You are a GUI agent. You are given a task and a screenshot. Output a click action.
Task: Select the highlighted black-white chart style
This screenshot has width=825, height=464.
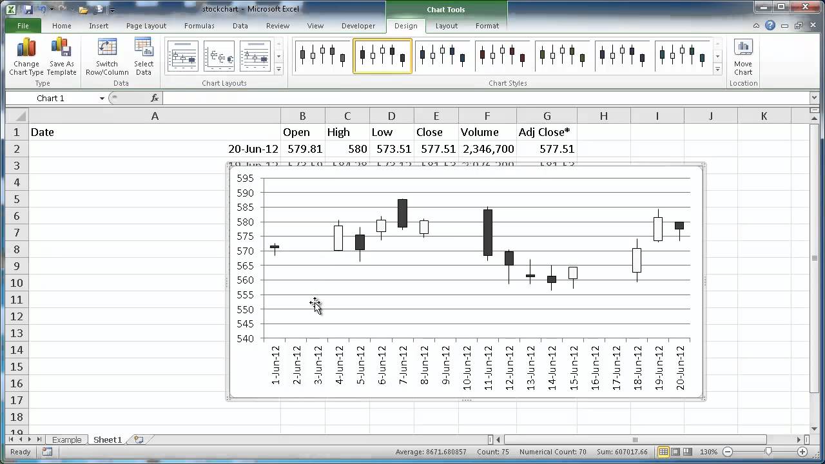382,56
